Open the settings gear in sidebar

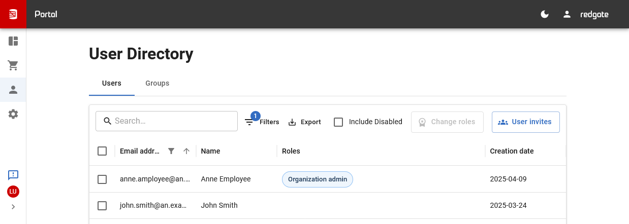(x=13, y=114)
